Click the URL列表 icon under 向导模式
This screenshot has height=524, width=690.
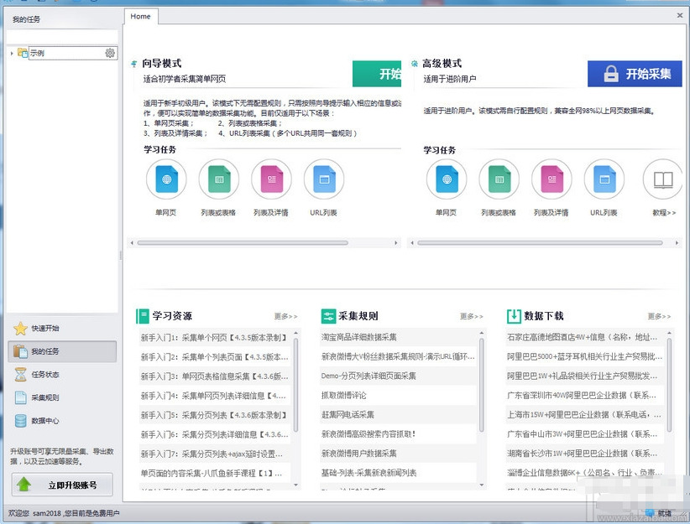coord(324,179)
